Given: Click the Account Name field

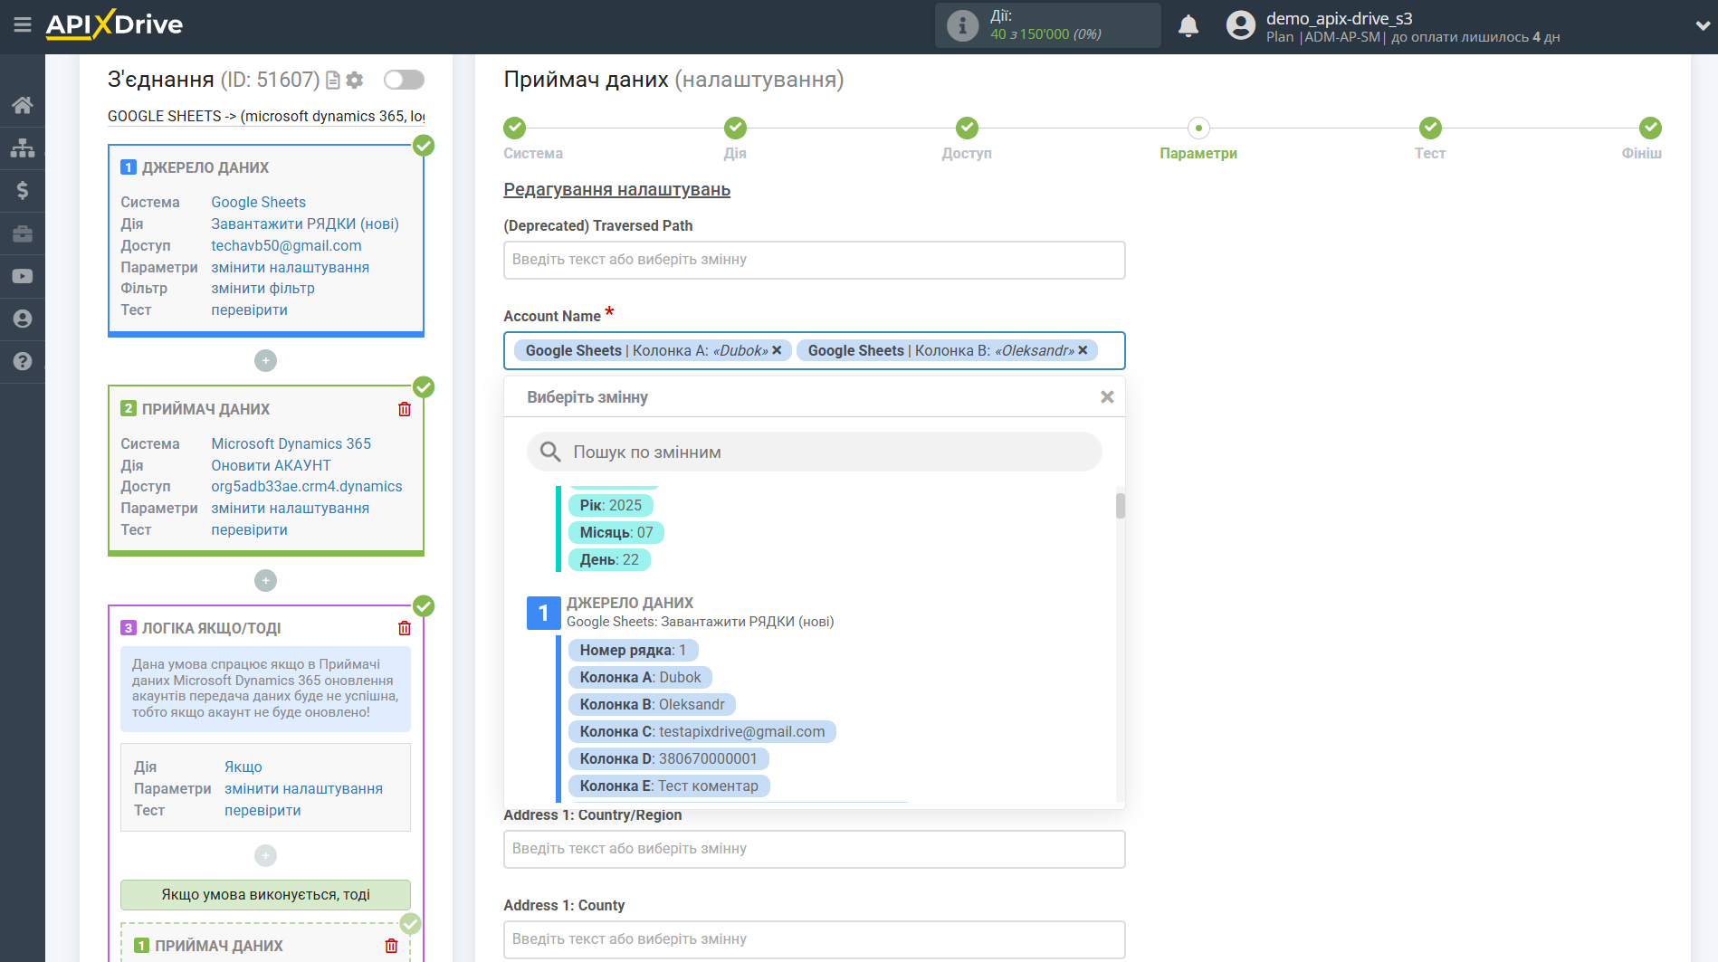Looking at the screenshot, I should point(814,350).
